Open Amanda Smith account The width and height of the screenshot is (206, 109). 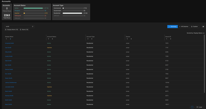click(x=9, y=43)
